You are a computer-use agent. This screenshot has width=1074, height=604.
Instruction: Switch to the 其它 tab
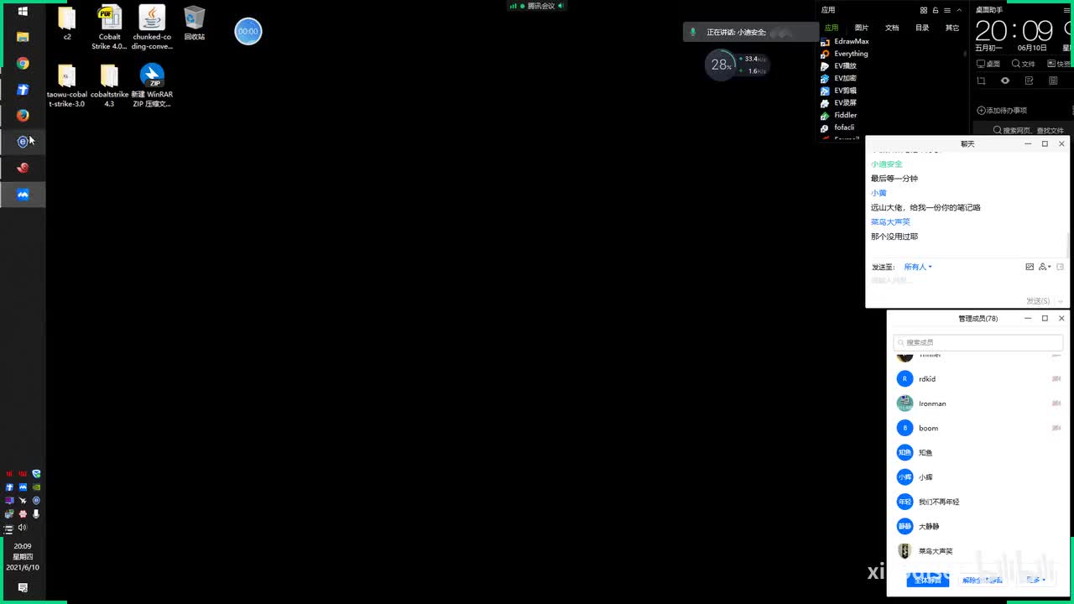[x=952, y=28]
